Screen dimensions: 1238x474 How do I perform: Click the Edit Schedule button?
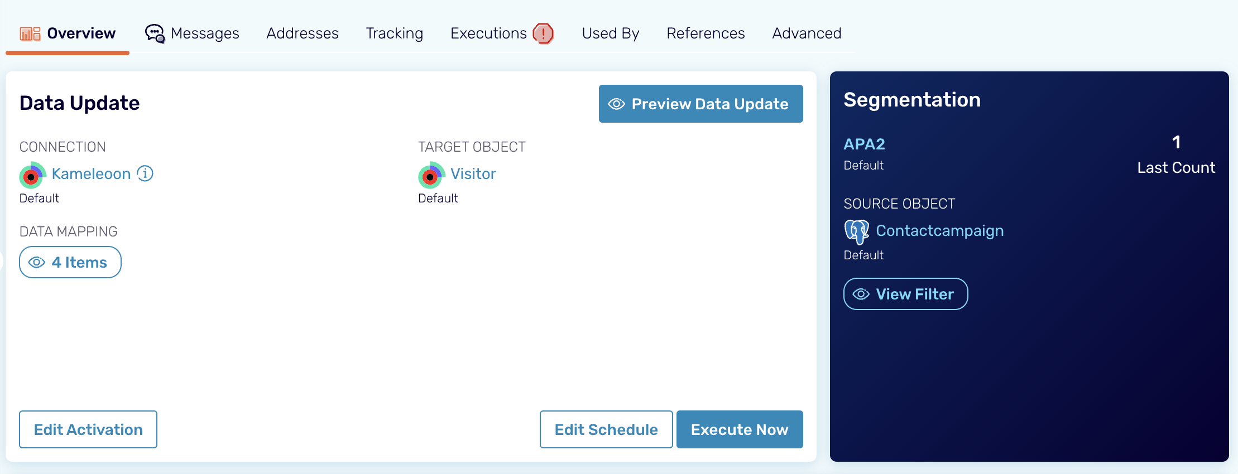(606, 429)
